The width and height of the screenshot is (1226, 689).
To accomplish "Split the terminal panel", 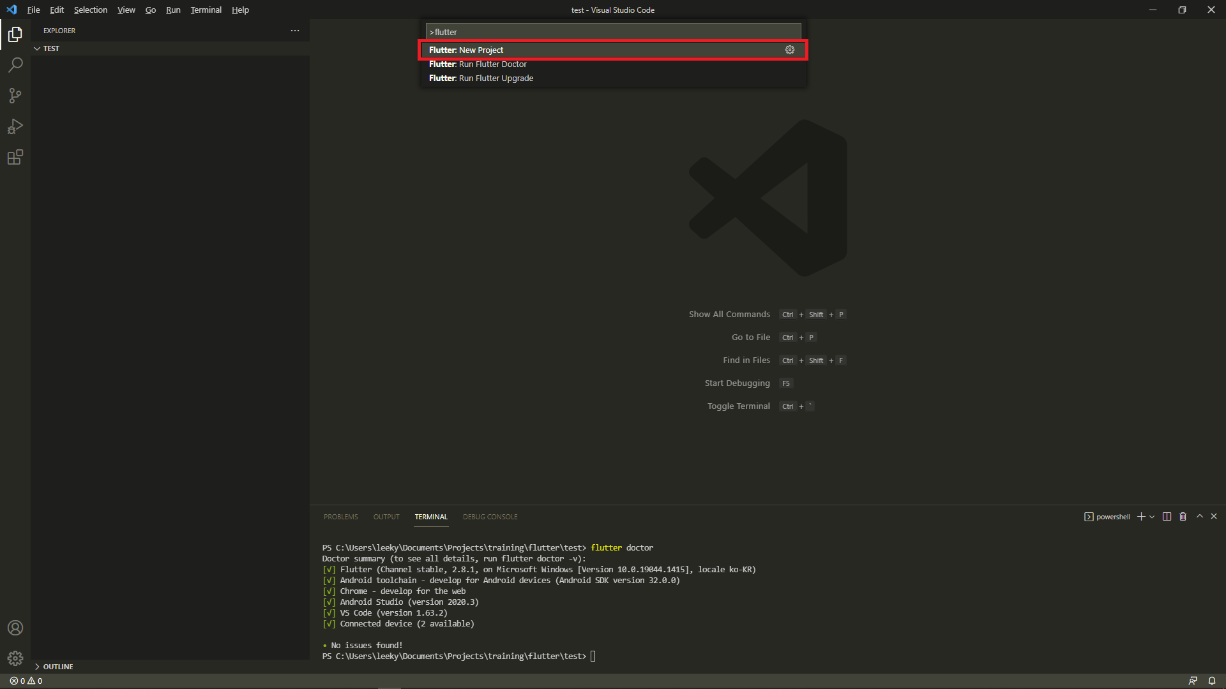I will click(x=1167, y=517).
